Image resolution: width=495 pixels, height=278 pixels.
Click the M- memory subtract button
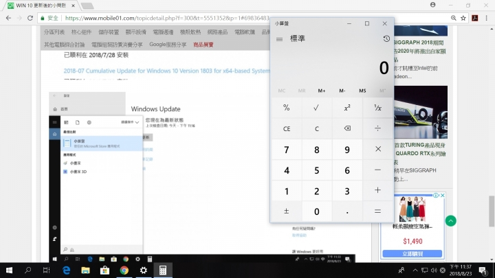pyautogui.click(x=342, y=91)
